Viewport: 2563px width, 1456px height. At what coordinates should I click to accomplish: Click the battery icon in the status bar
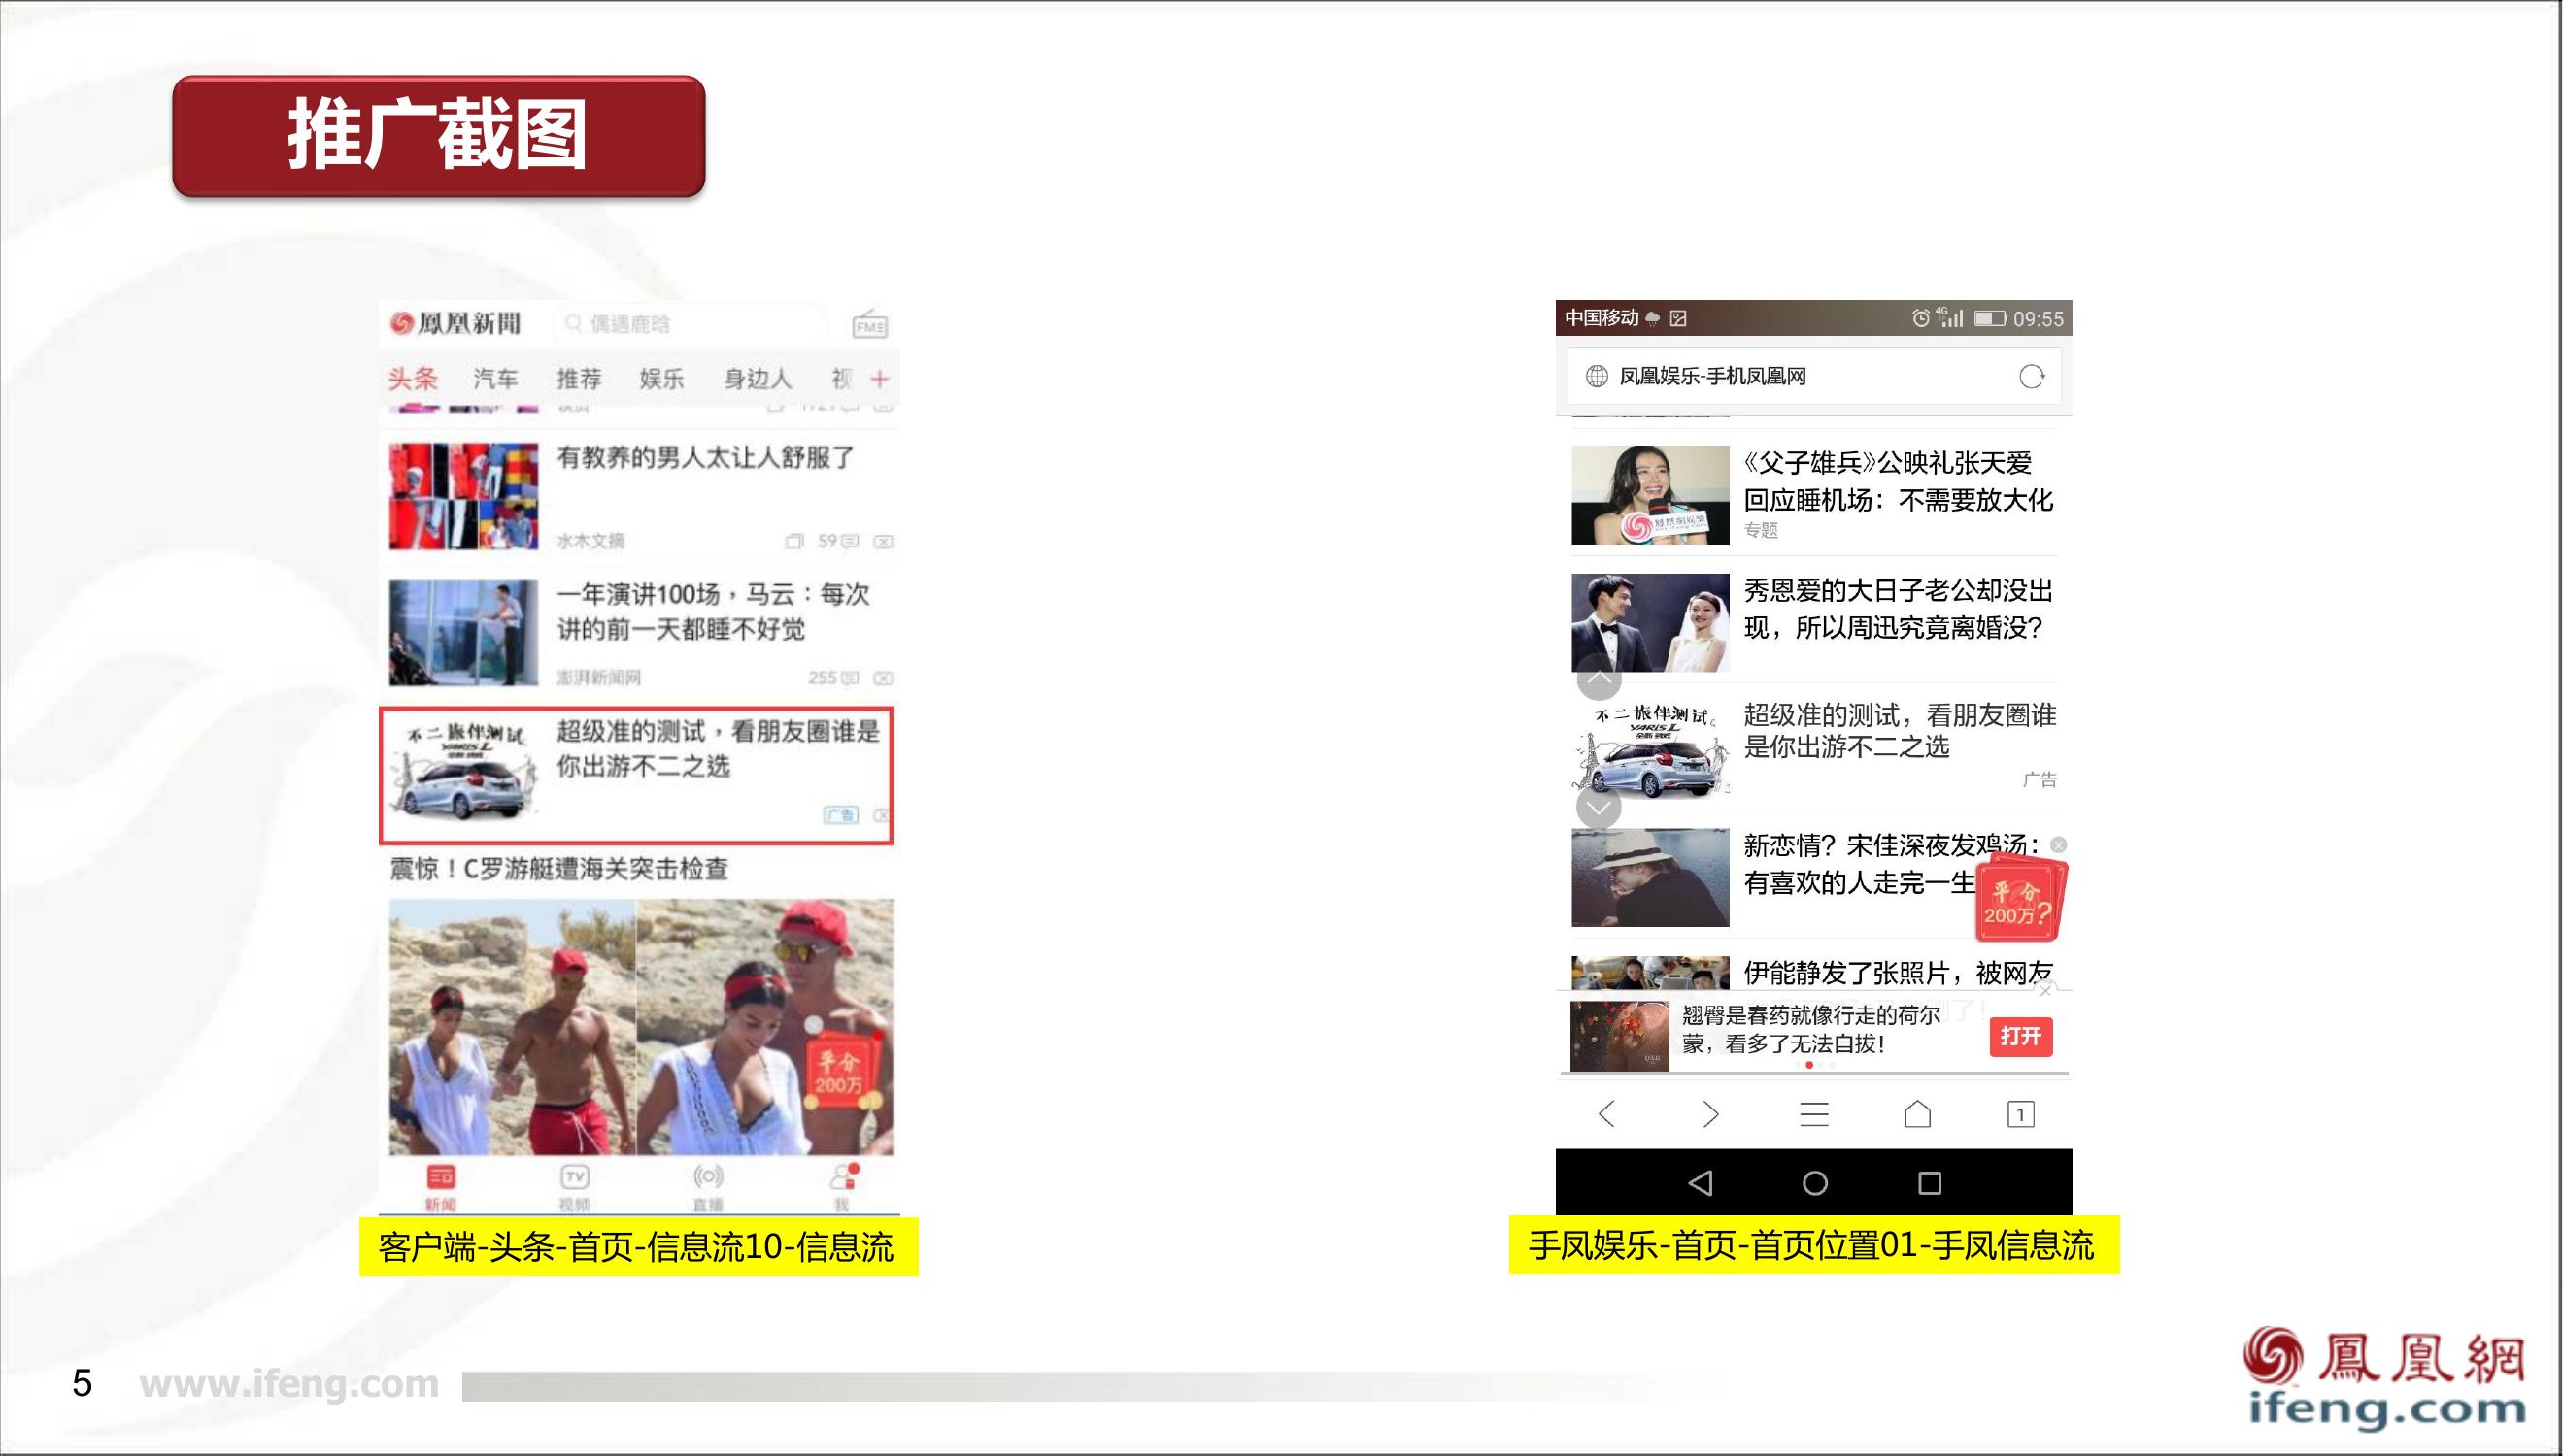coord(1990,319)
